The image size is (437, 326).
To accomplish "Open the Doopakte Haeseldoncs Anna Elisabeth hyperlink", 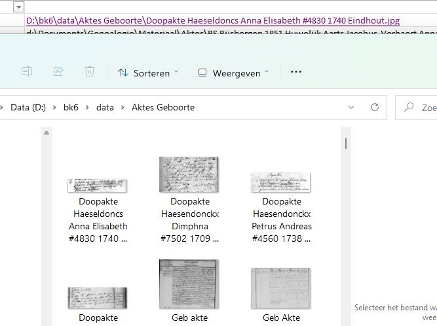I will point(212,21).
